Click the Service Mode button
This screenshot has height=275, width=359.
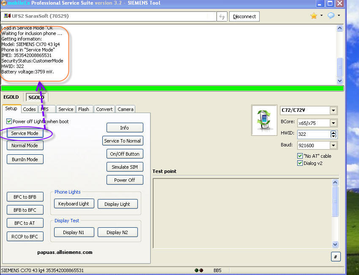tap(25, 133)
